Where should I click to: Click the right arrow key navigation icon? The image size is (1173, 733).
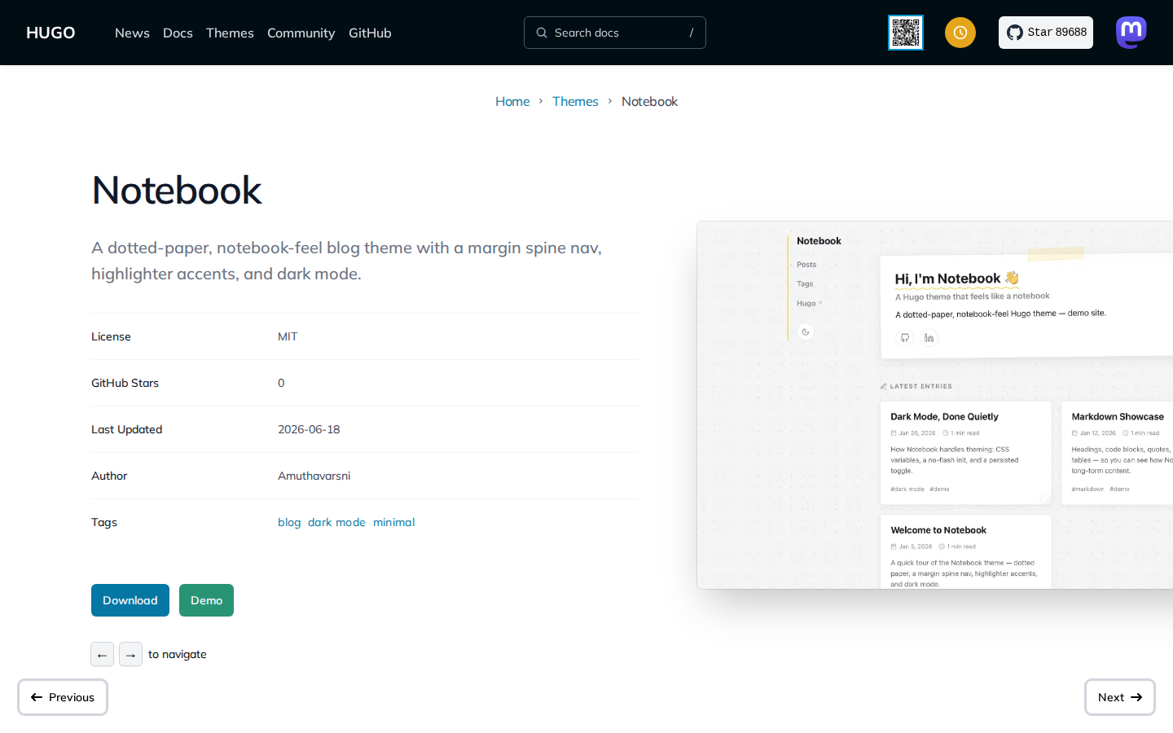[x=130, y=654]
